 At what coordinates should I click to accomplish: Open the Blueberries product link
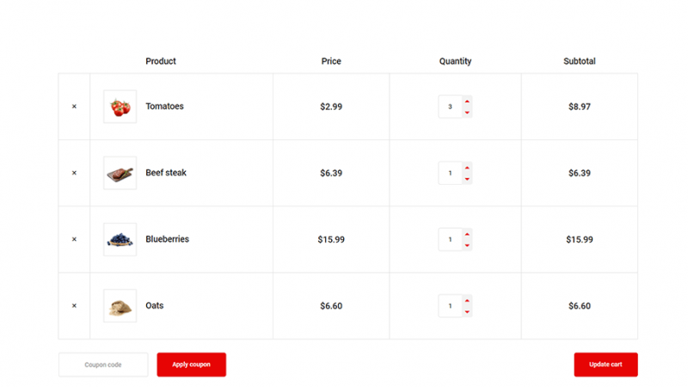pyautogui.click(x=167, y=239)
